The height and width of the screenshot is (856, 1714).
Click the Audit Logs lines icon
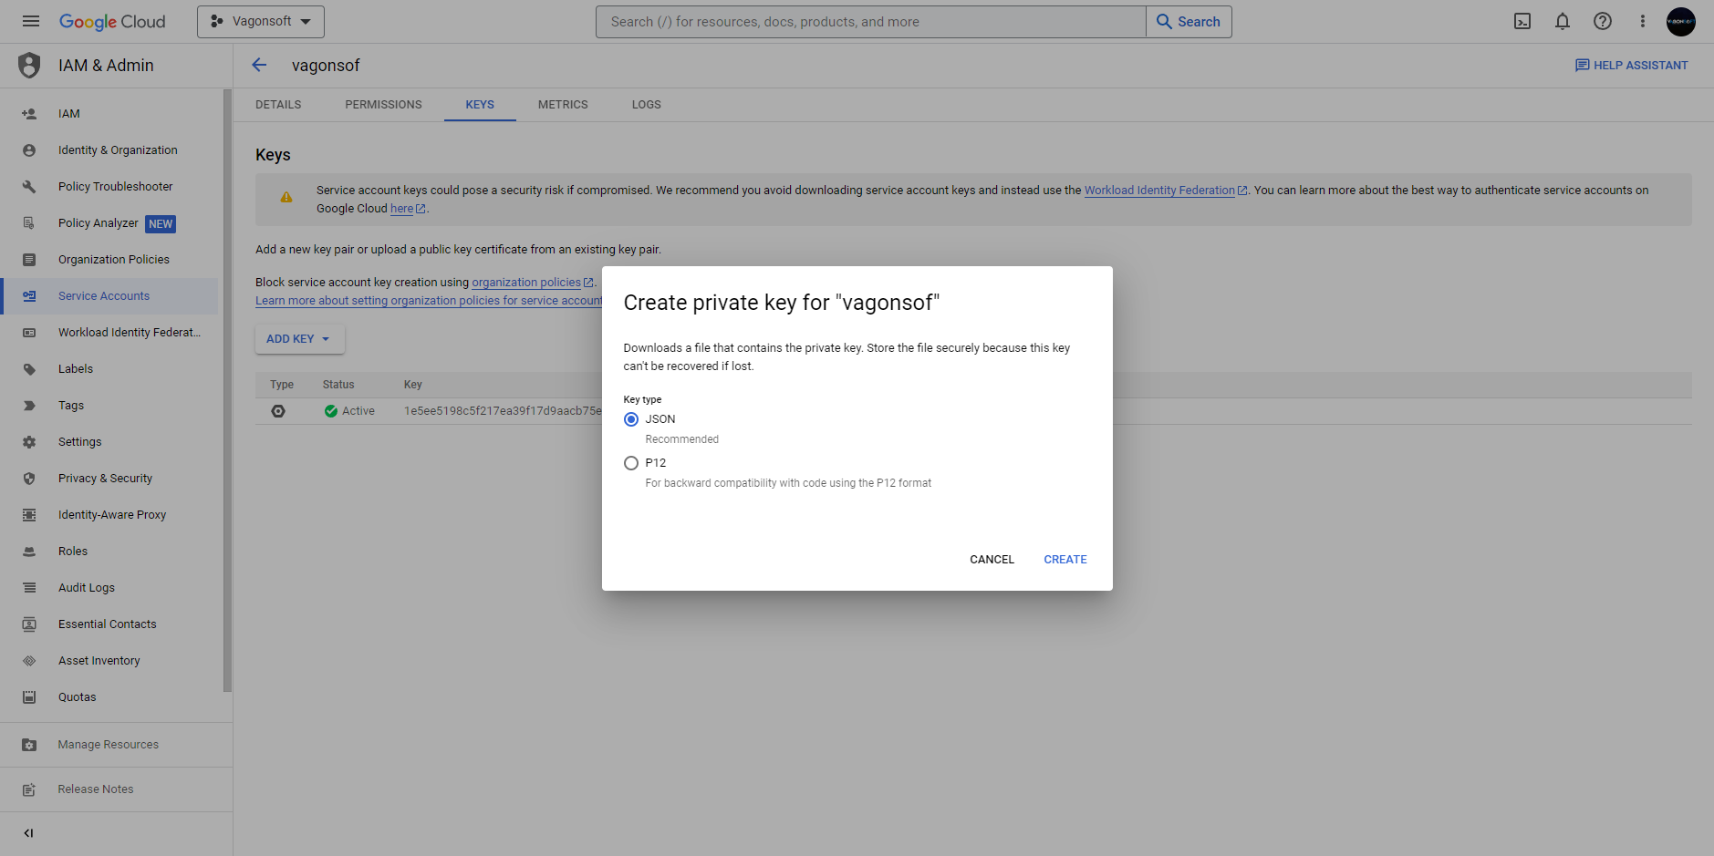pyautogui.click(x=29, y=588)
